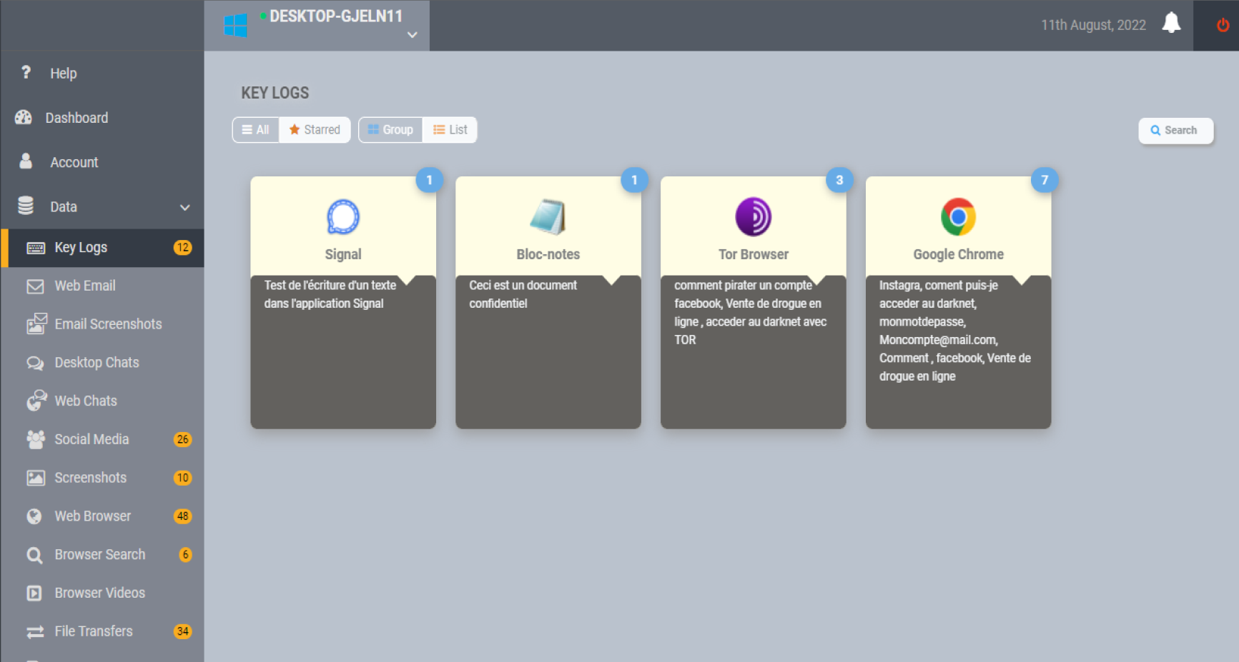
Task: Click Web Browser badge showing 48
Action: click(182, 516)
